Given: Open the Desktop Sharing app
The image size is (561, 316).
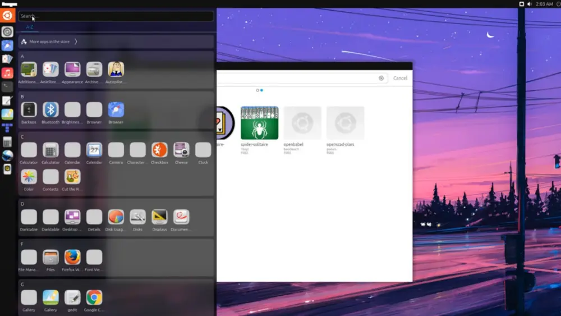Looking at the screenshot, I should [x=72, y=217].
